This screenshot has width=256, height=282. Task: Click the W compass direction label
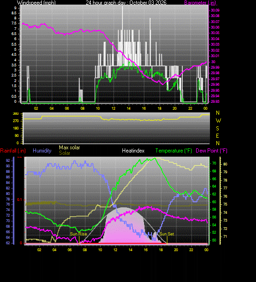click(218, 121)
